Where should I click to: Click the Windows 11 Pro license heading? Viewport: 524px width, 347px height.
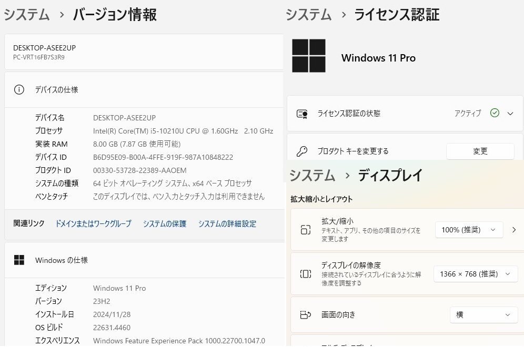pos(378,58)
